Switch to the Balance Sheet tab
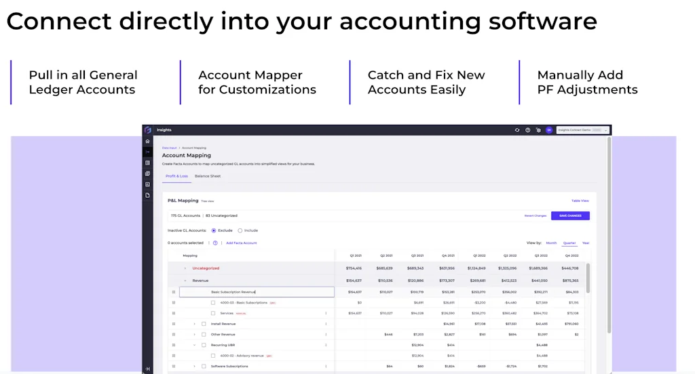 (208, 176)
